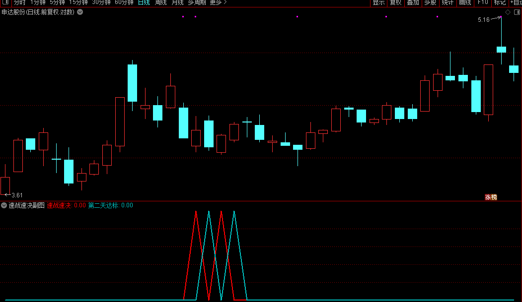
Task: Open the F10 company info
Action: [x=482, y=2]
